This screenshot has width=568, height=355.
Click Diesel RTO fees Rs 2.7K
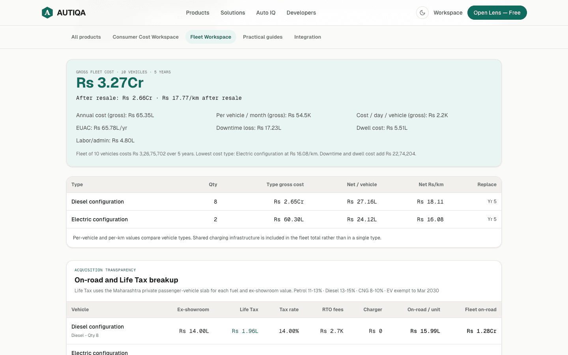pyautogui.click(x=332, y=331)
